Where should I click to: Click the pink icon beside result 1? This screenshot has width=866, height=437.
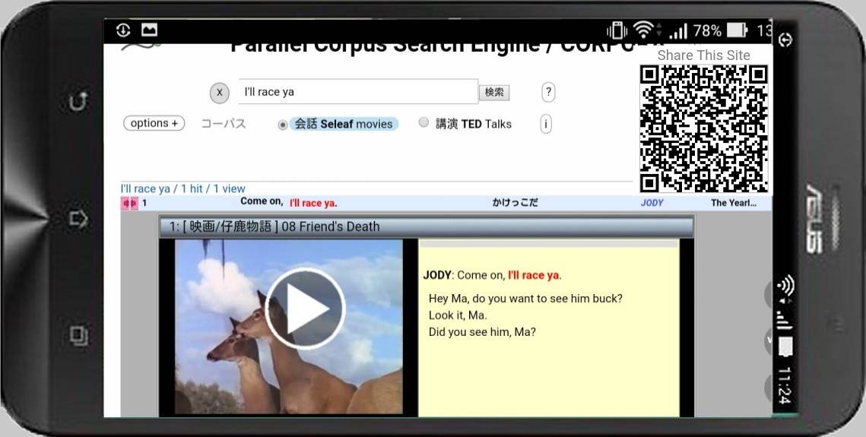point(128,203)
